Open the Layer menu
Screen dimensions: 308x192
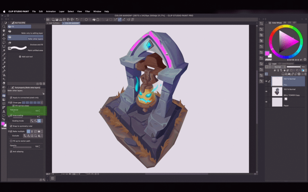[x=62, y=12]
